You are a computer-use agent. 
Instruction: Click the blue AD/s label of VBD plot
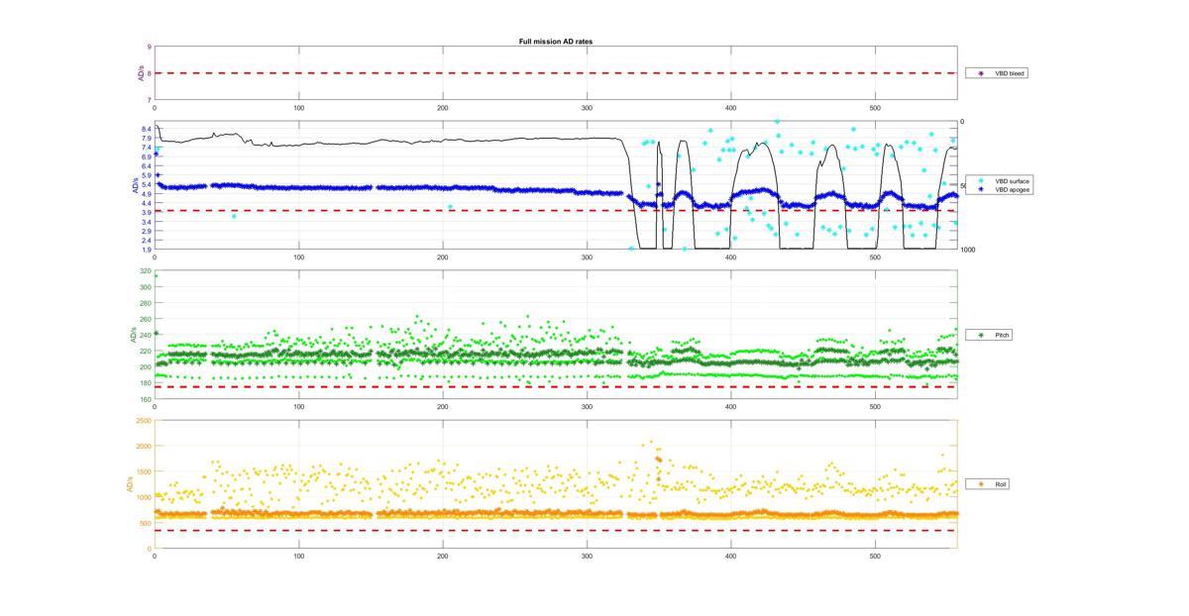pyautogui.click(x=134, y=185)
